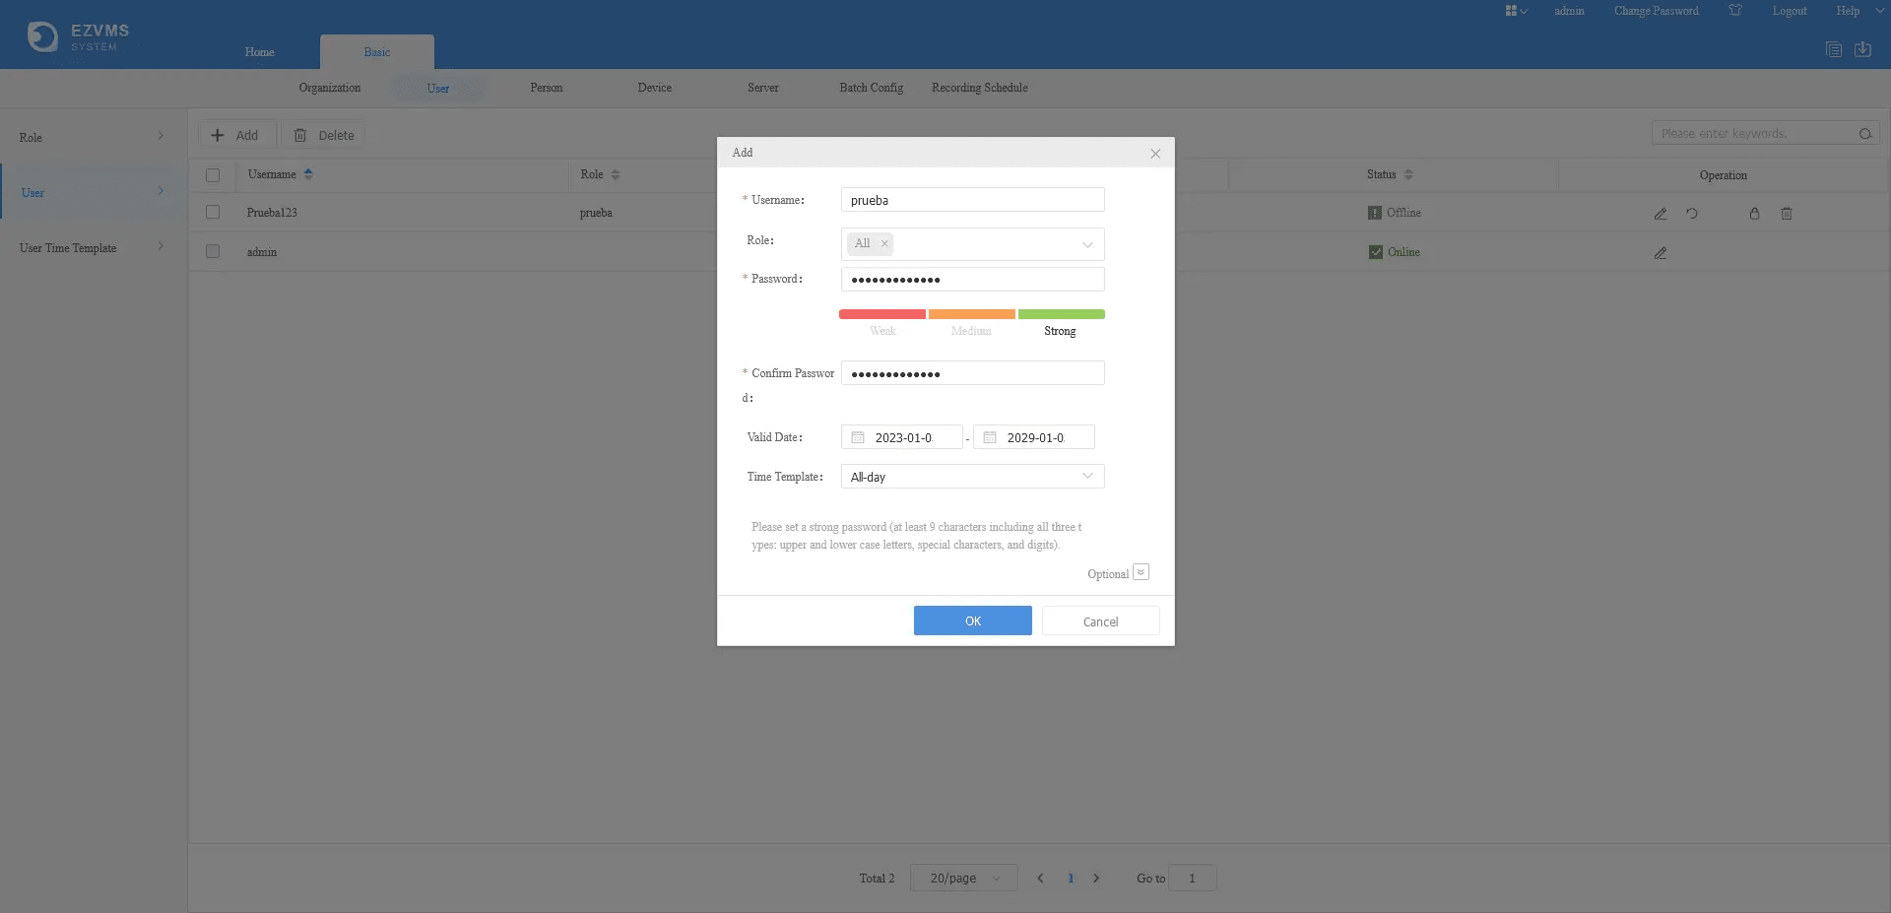Click the edit pencil icon for Prueba123
Screen dimensions: 1891x913
pos(1660,214)
